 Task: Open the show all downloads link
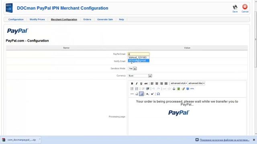pos(224,140)
